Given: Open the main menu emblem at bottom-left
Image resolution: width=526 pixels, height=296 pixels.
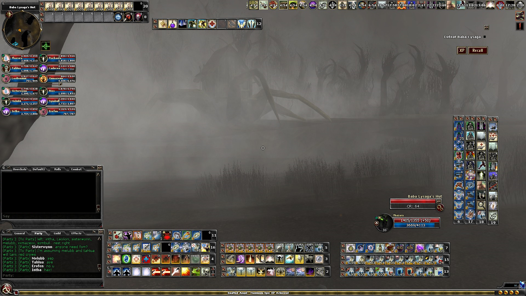Looking at the screenshot, I should 6,289.
